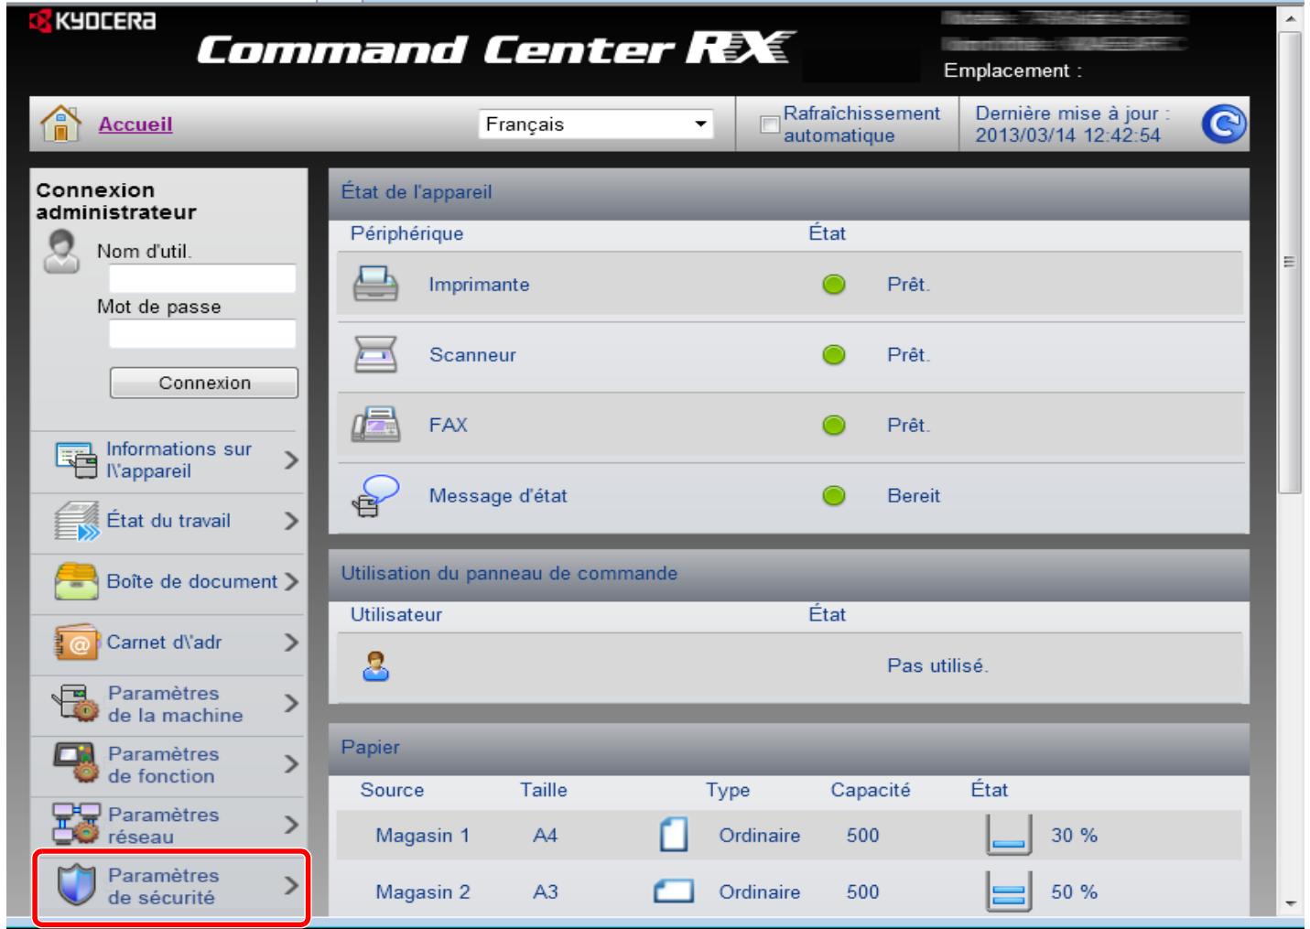The width and height of the screenshot is (1310, 929).
Task: Click the Paramètres de sécurité shield icon
Action: tap(76, 885)
